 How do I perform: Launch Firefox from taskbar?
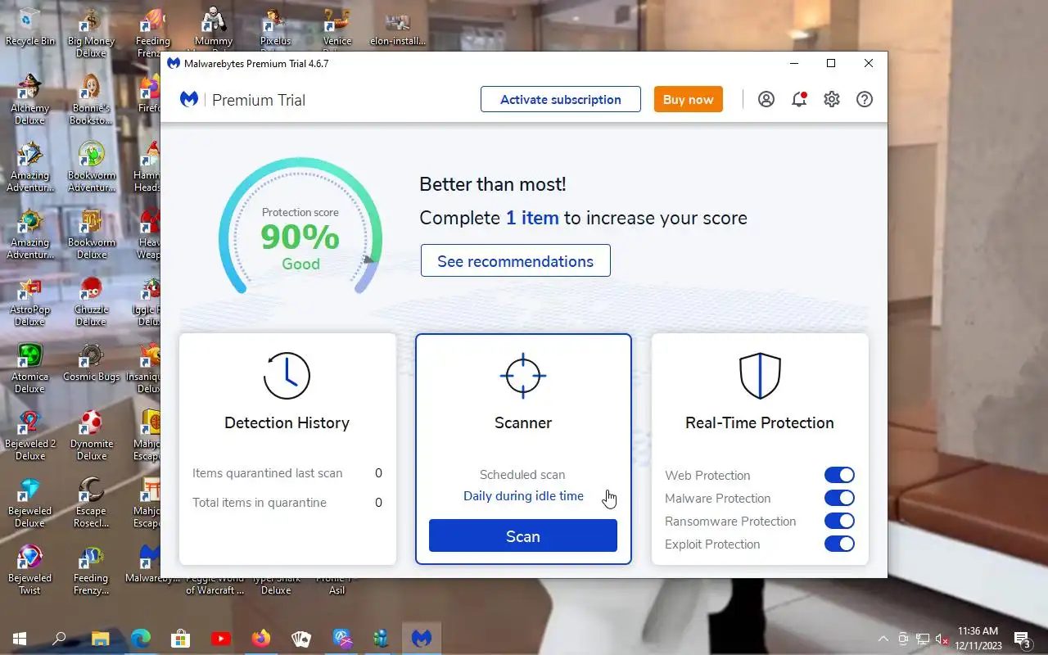click(x=261, y=639)
